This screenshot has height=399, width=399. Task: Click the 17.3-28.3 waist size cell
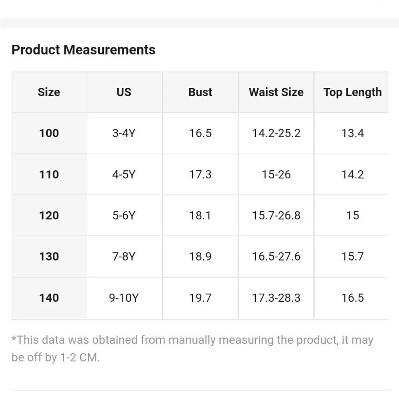click(276, 298)
